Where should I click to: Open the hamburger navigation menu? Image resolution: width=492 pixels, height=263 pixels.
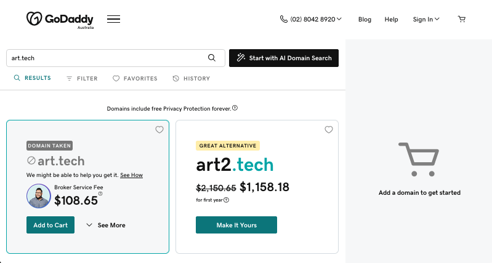pos(113,19)
